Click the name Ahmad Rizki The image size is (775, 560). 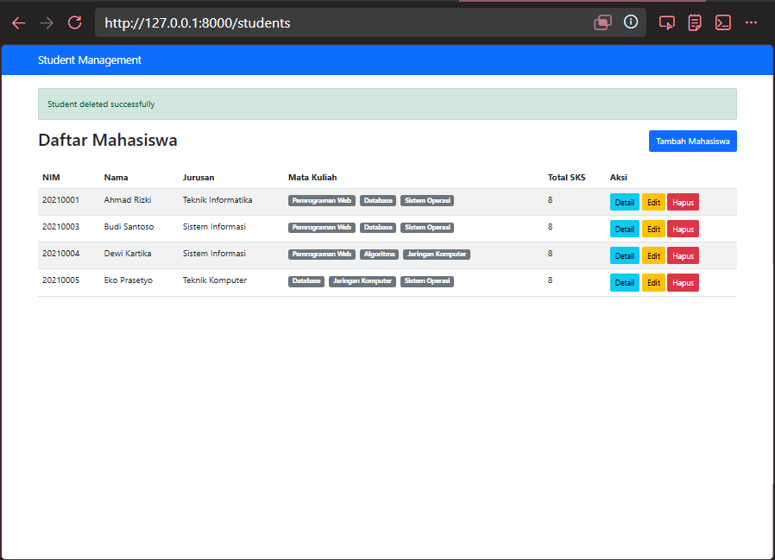[x=128, y=200]
